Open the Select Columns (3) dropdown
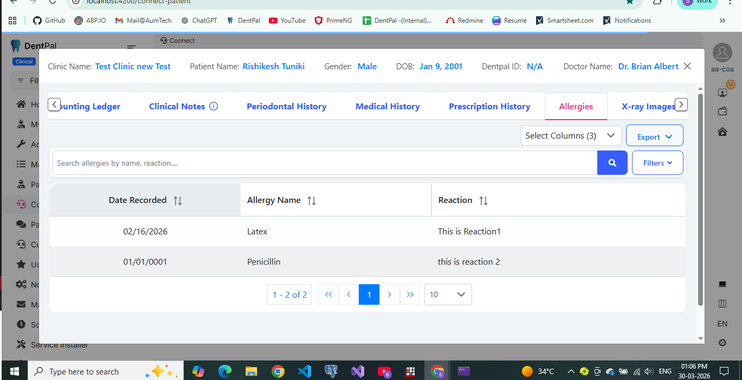This screenshot has width=742, height=380. (x=570, y=136)
